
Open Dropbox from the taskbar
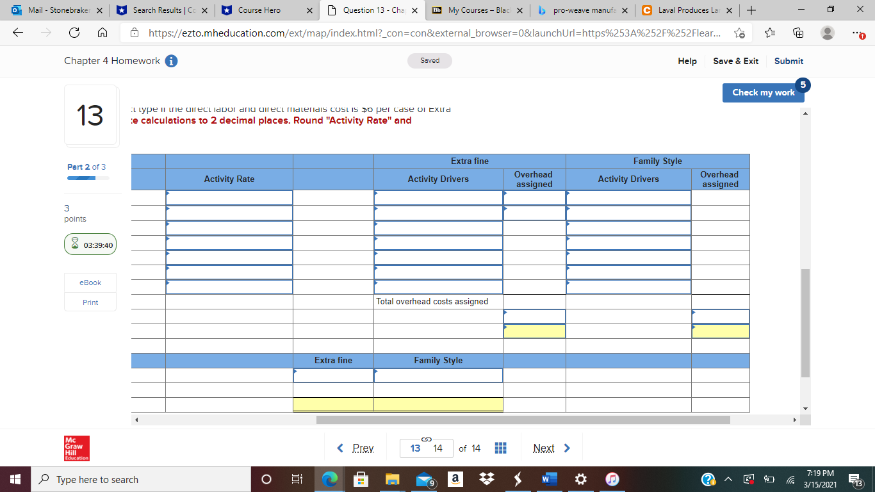pyautogui.click(x=486, y=479)
